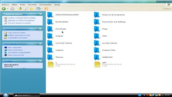The image size is (172, 97).
Task: Collapse the Tarefas do sistema panel
Action: [40, 14]
